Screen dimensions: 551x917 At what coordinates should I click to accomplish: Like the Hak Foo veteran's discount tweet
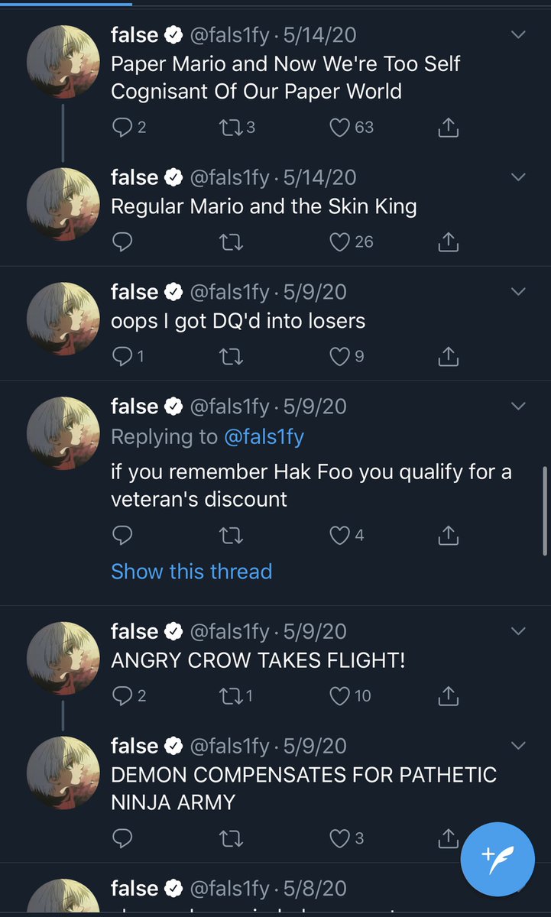coord(340,536)
